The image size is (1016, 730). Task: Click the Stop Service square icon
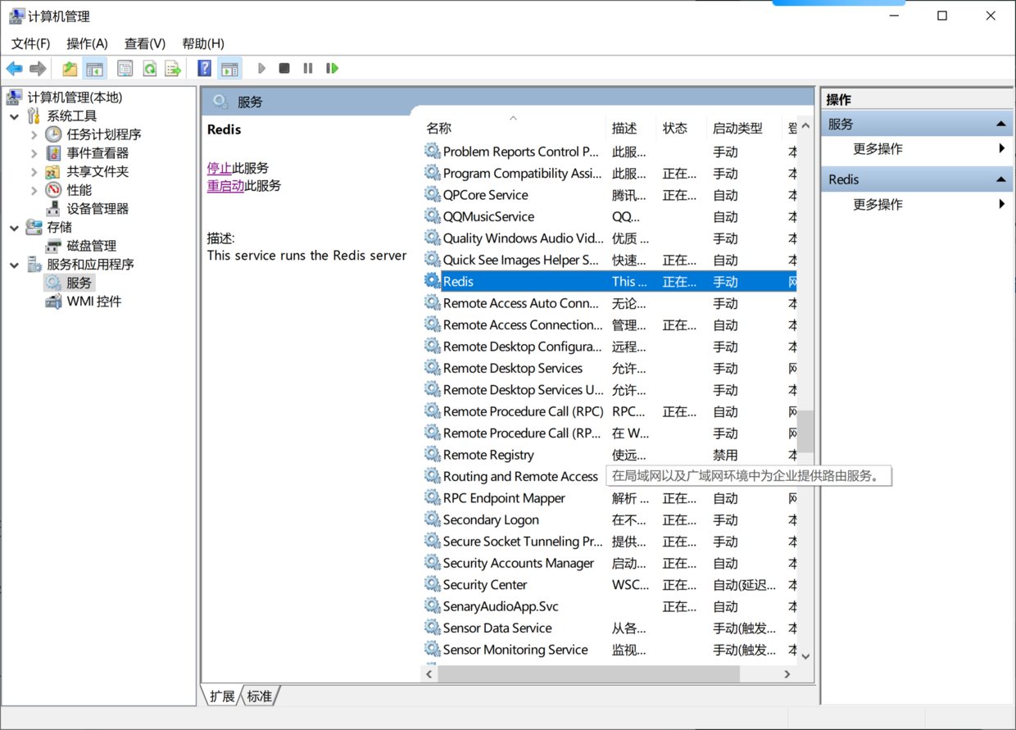[x=284, y=69]
